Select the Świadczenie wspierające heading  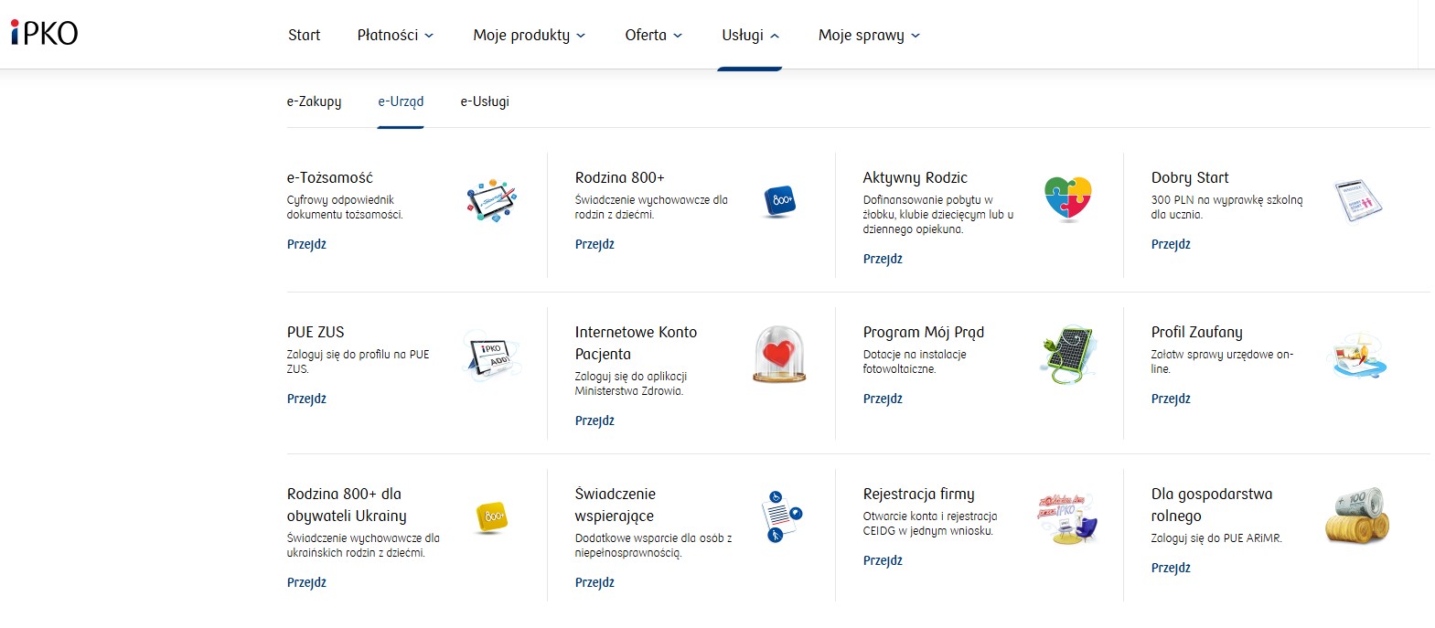coord(616,505)
